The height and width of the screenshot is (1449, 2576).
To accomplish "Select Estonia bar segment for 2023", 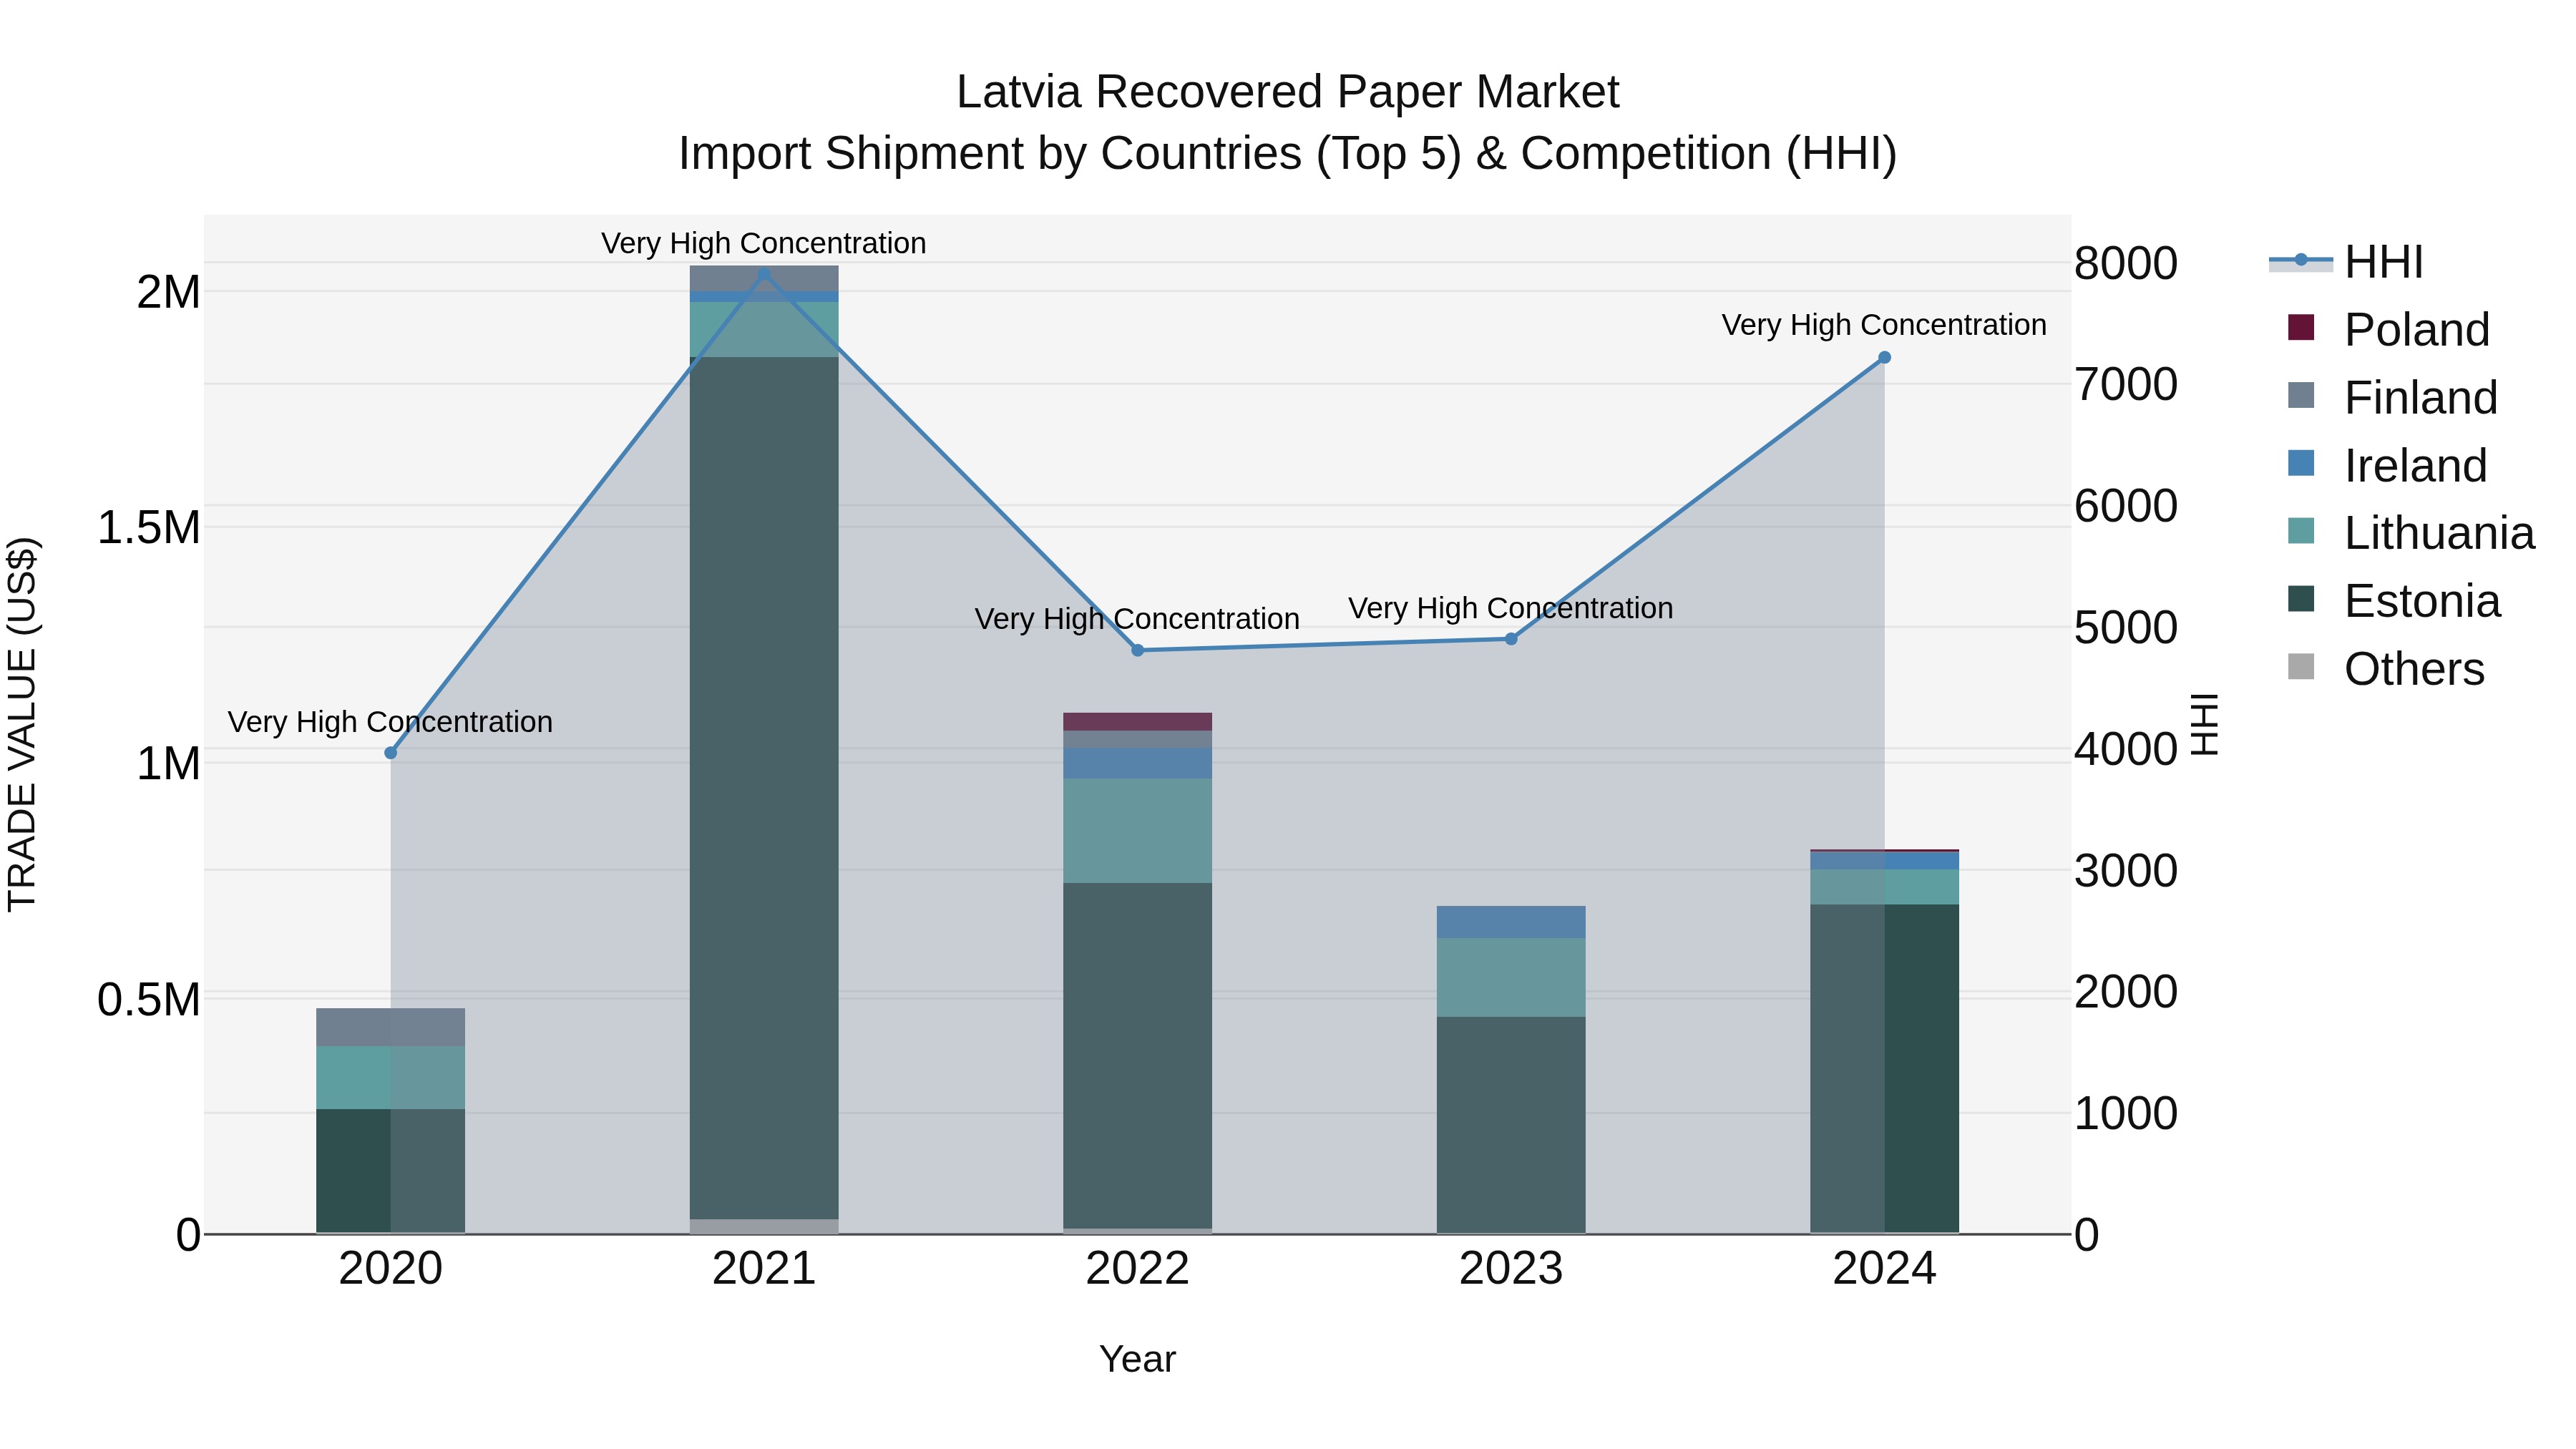I will pyautogui.click(x=1511, y=1125).
